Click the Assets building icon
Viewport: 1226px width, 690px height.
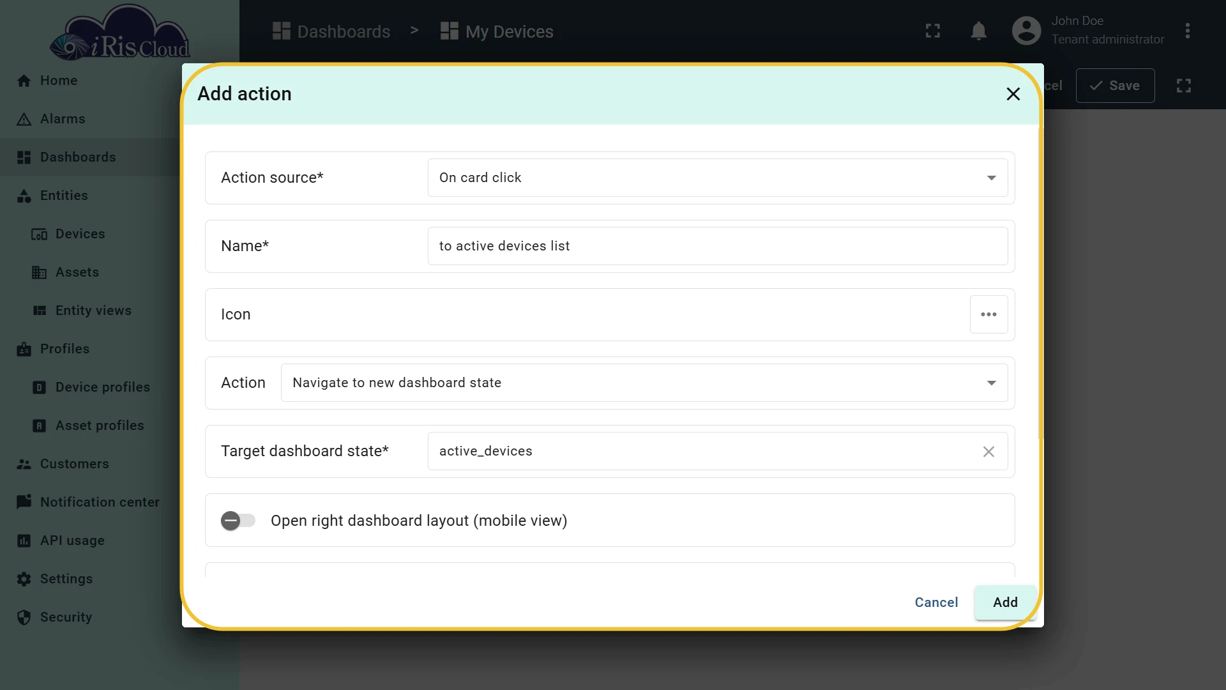pos(39,273)
